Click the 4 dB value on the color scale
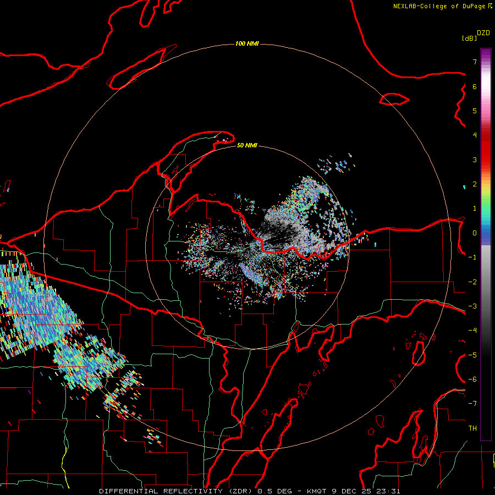This screenshot has width=495, height=495. click(475, 135)
